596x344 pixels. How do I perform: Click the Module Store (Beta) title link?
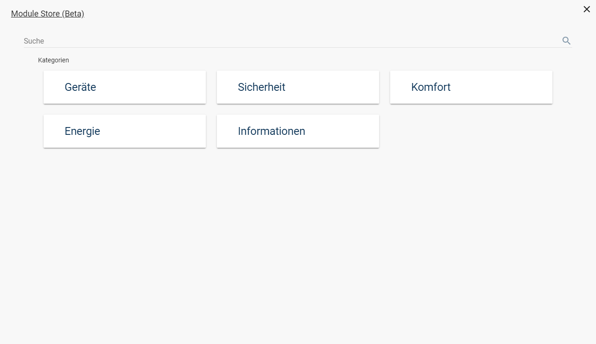[48, 14]
